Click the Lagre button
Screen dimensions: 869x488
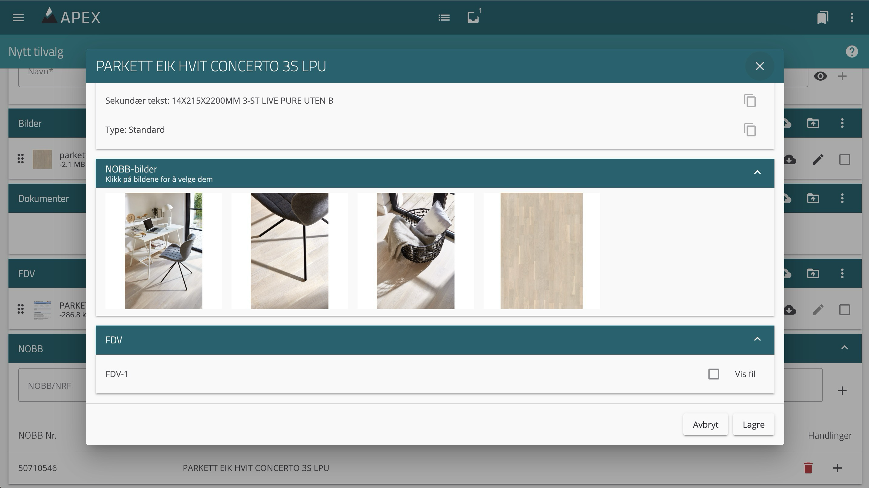753,425
